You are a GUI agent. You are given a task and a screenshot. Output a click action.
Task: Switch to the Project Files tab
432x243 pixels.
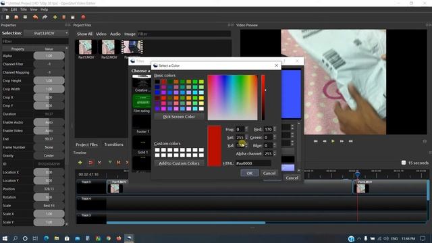click(x=86, y=144)
